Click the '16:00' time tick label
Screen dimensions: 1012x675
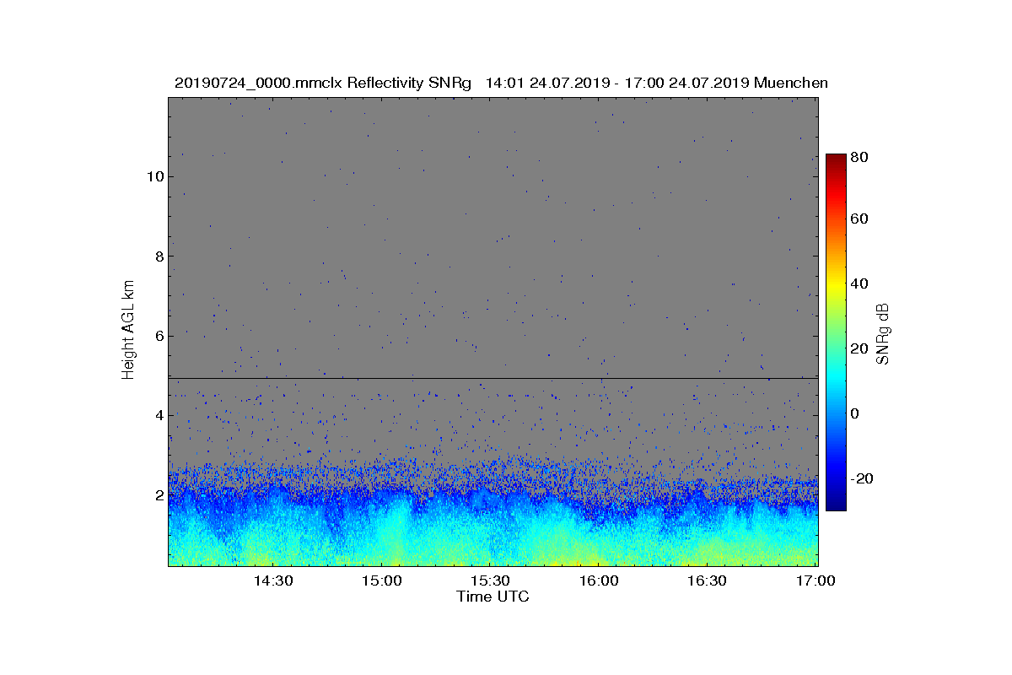tap(599, 580)
